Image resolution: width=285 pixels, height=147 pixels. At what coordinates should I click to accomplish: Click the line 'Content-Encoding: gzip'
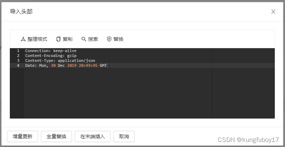[x=51, y=56]
